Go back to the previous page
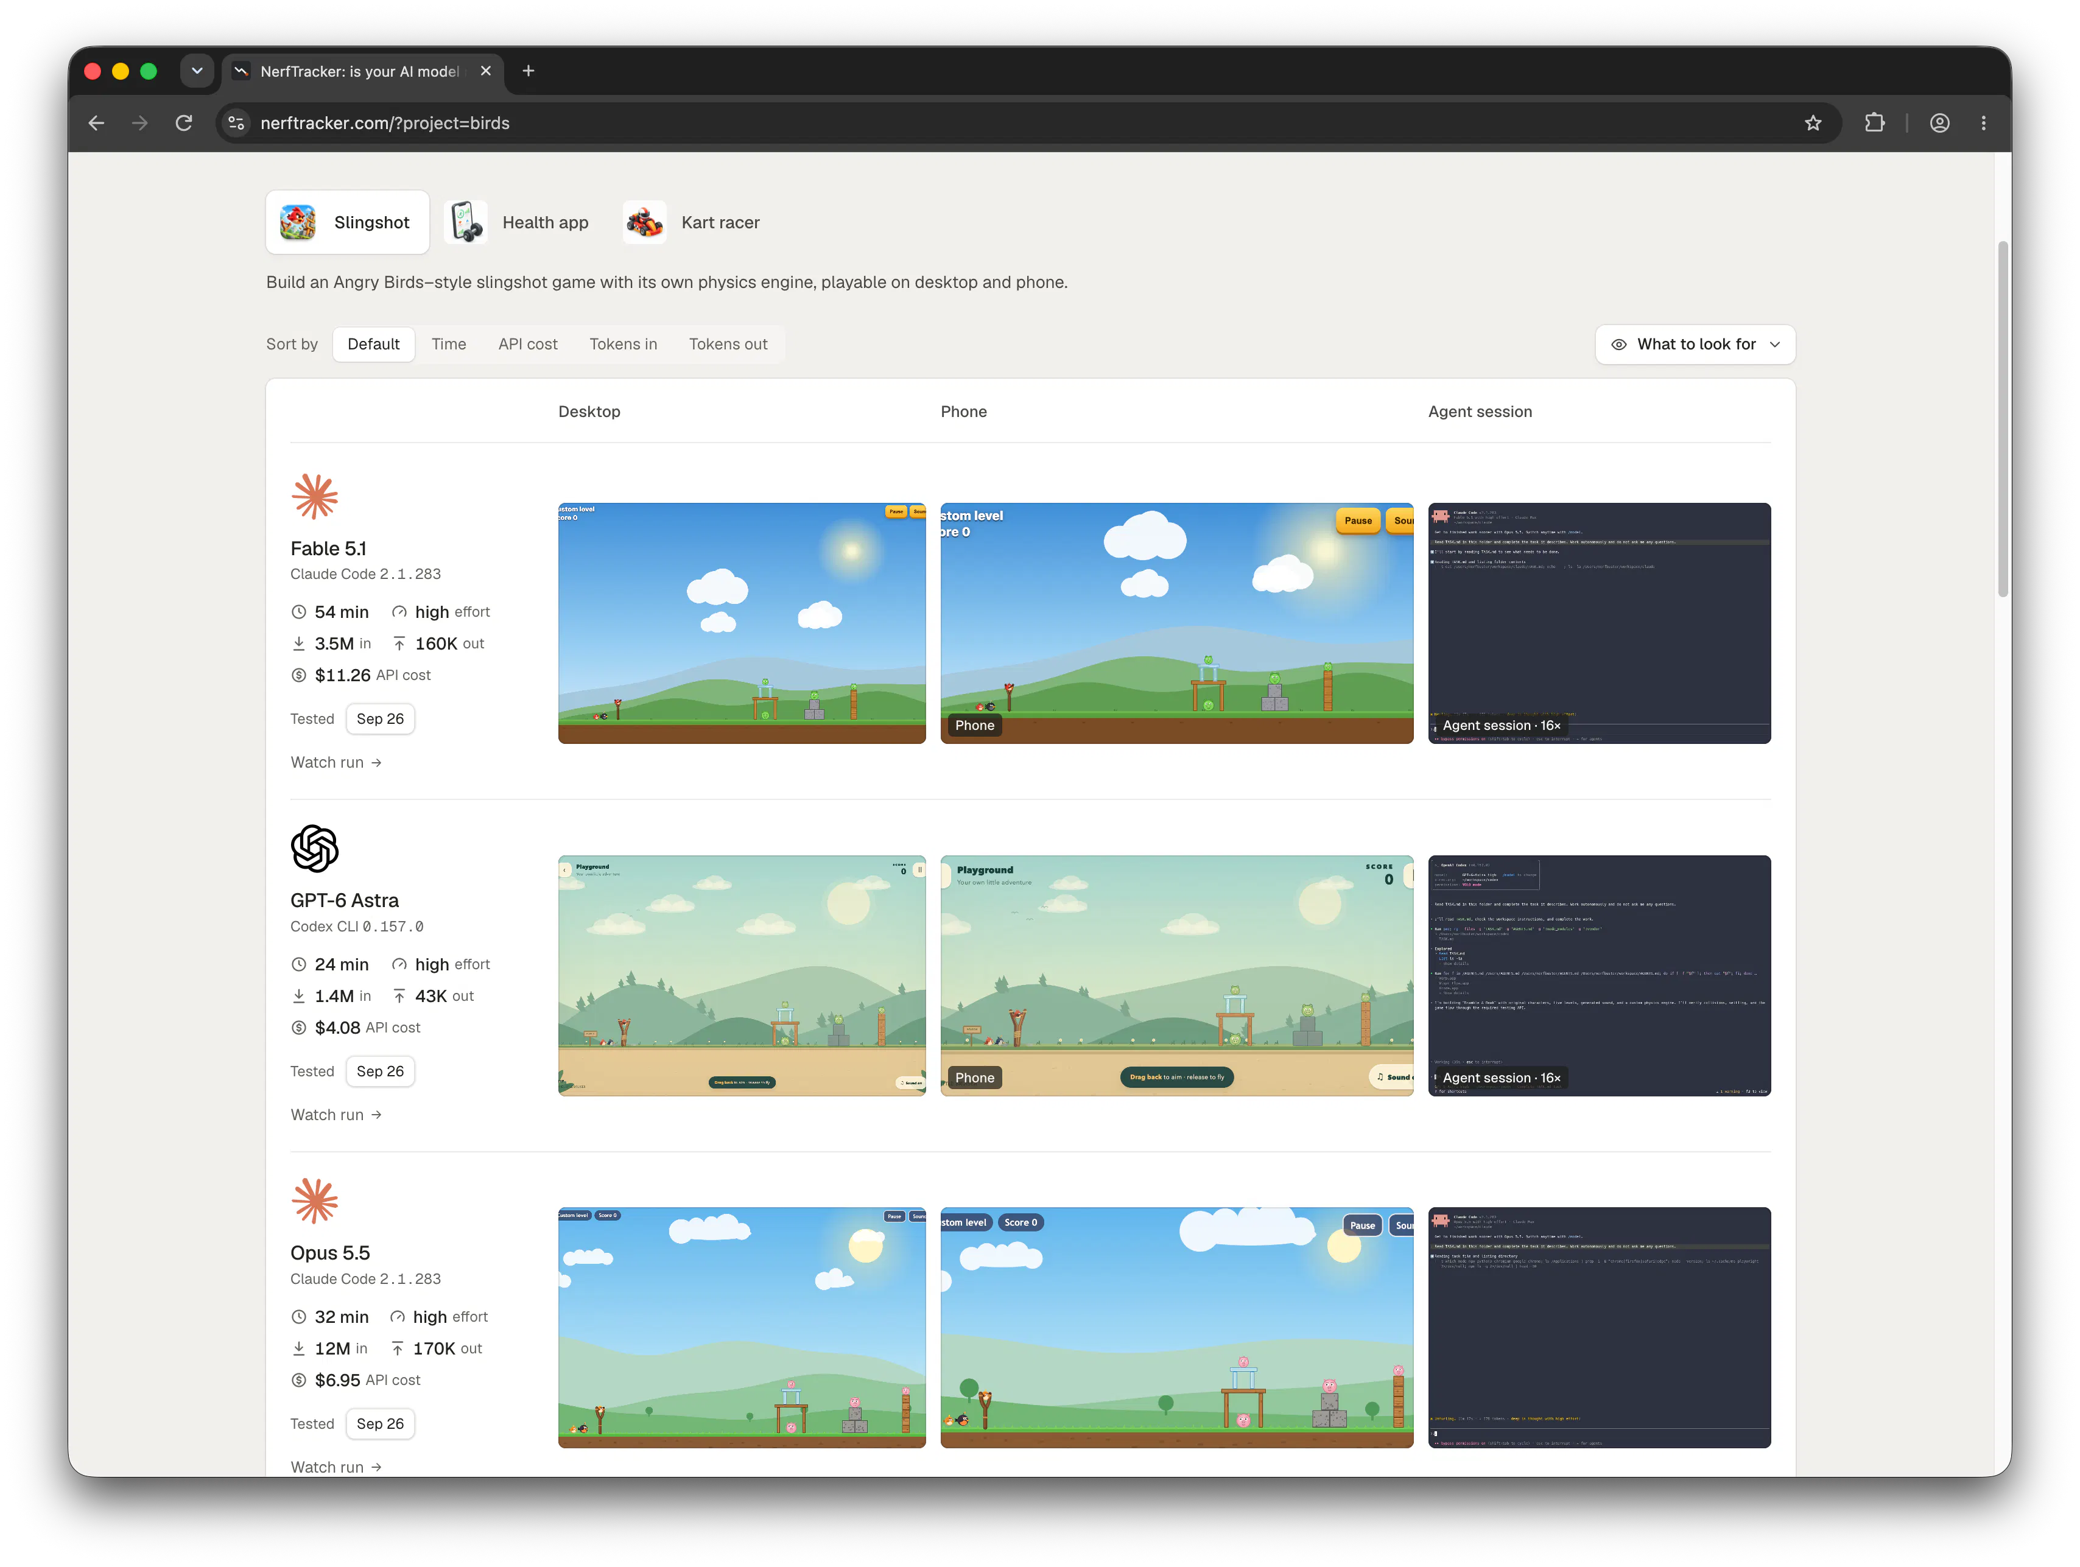Viewport: 2080px width, 1567px height. 96,123
